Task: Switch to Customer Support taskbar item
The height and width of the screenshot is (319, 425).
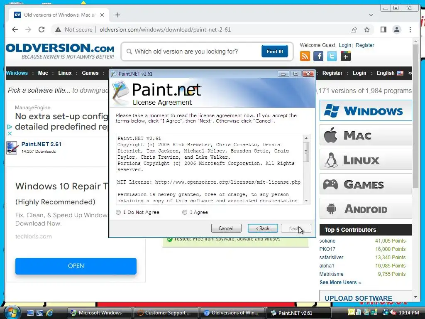Action: coord(165,313)
